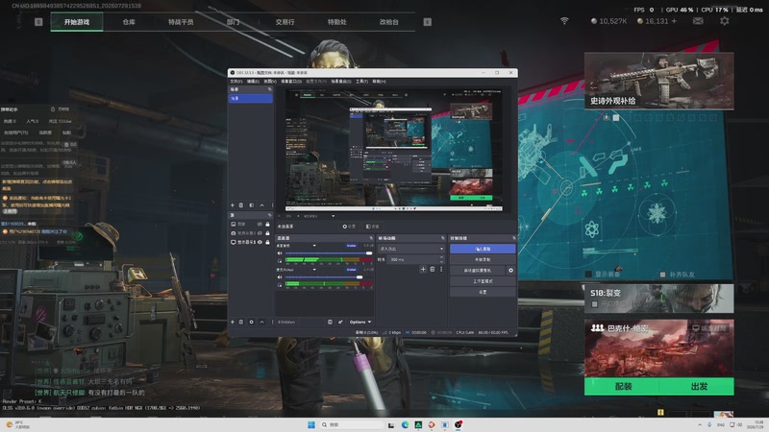Toggle checkbox on S10:裂变 card
Screen dimensions: 769x432
pyautogui.click(x=595, y=304)
